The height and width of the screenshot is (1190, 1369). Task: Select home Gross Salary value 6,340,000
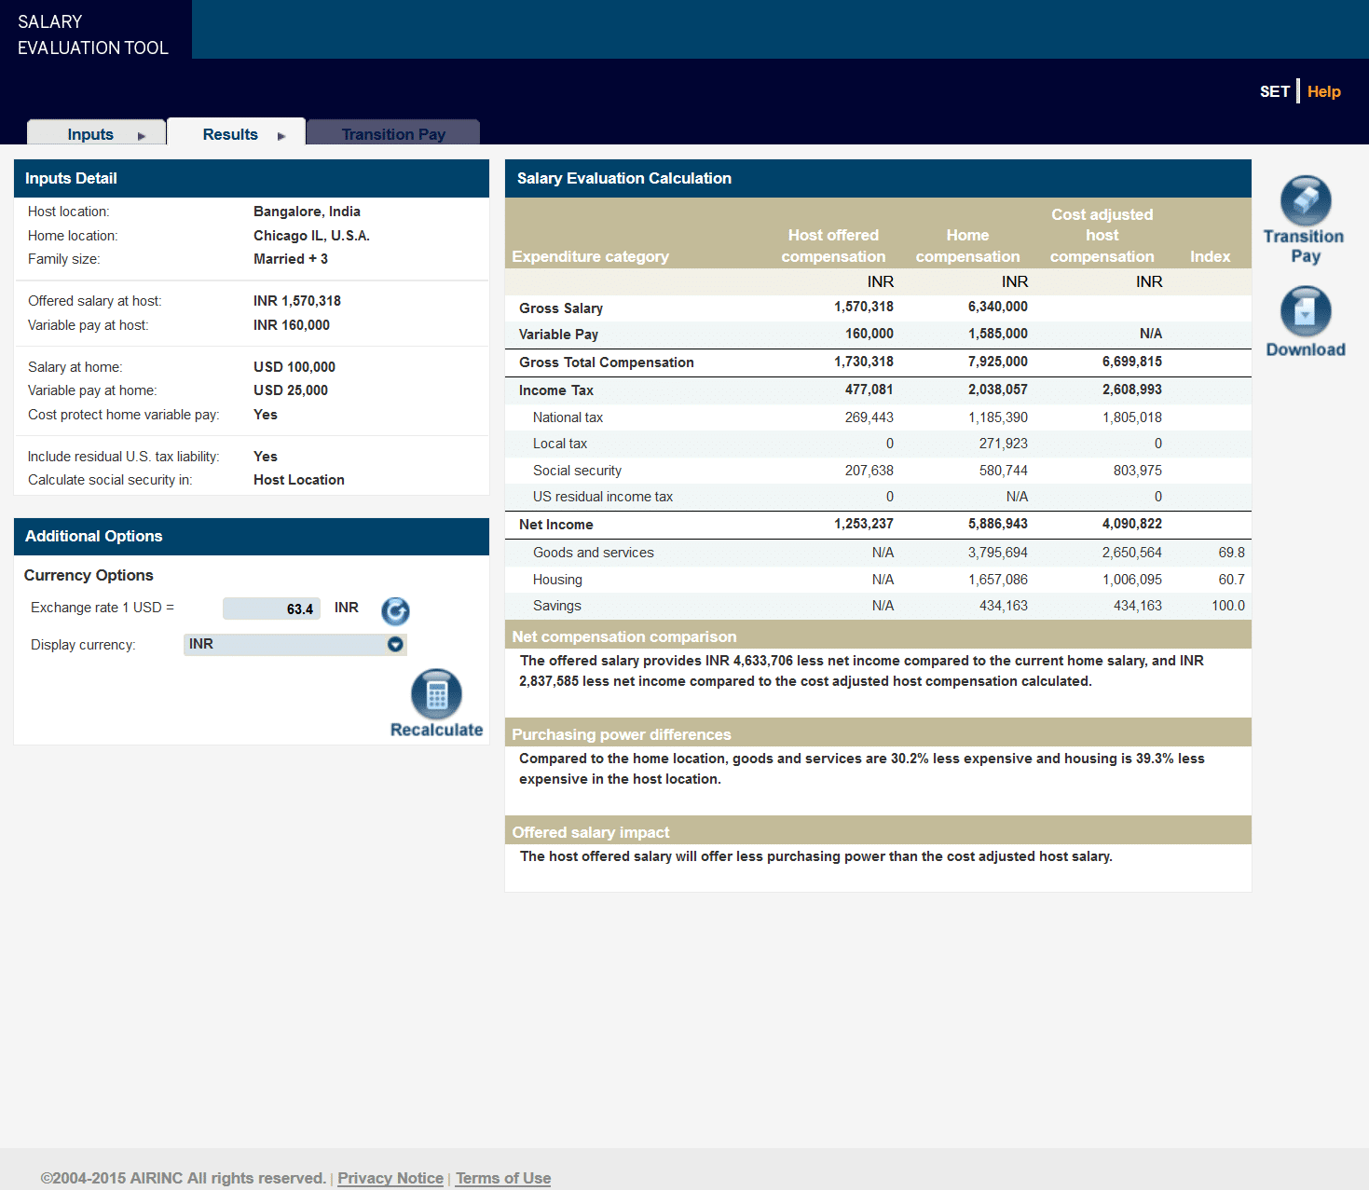tap(997, 307)
